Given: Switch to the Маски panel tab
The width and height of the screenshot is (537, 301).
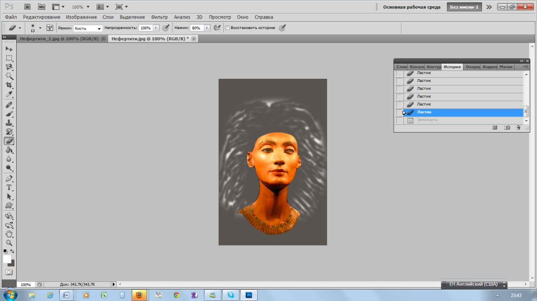Looking at the screenshot, I should tap(506, 67).
